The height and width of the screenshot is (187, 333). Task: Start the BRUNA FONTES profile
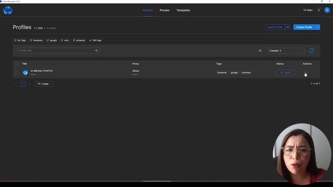tap(285, 73)
